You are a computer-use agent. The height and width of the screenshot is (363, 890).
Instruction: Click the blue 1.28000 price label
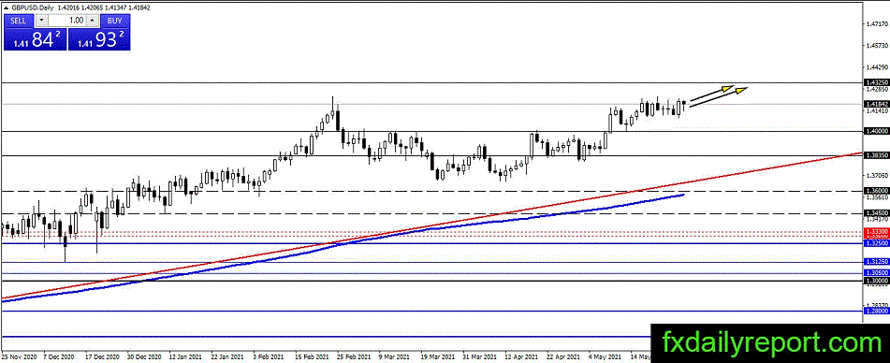pyautogui.click(x=876, y=311)
